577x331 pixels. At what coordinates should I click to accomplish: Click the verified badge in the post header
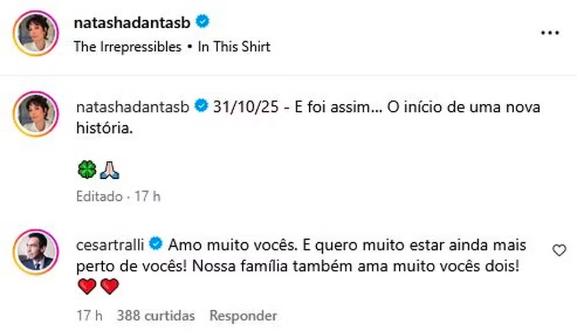pyautogui.click(x=203, y=22)
